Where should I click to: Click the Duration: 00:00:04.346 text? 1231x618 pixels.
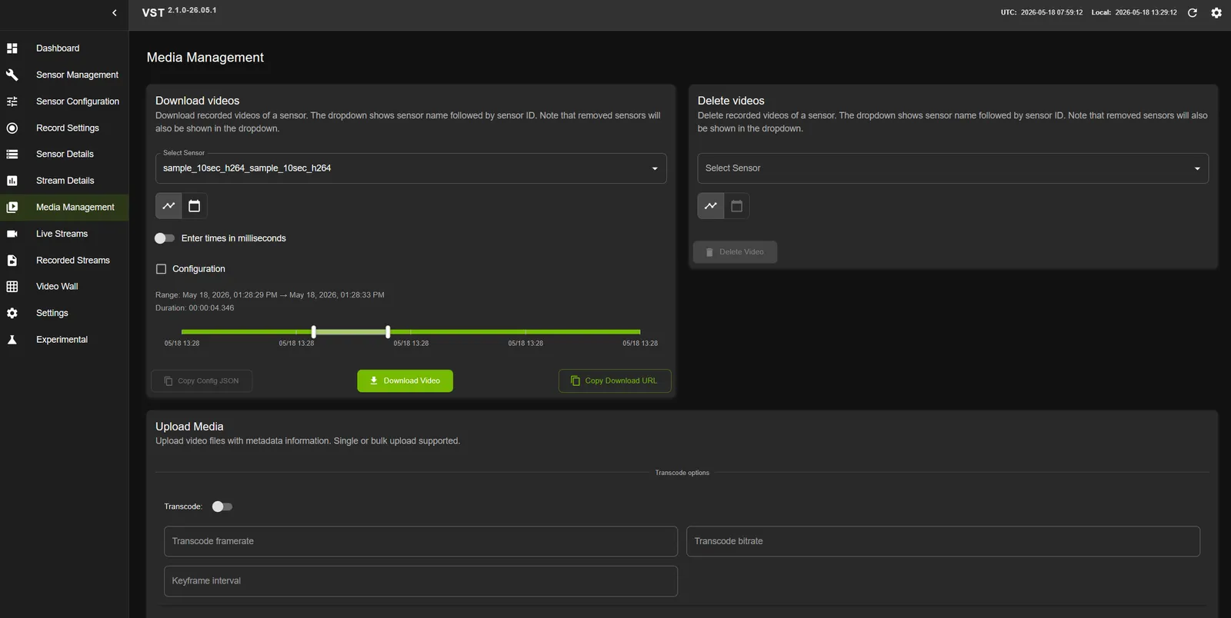point(195,307)
